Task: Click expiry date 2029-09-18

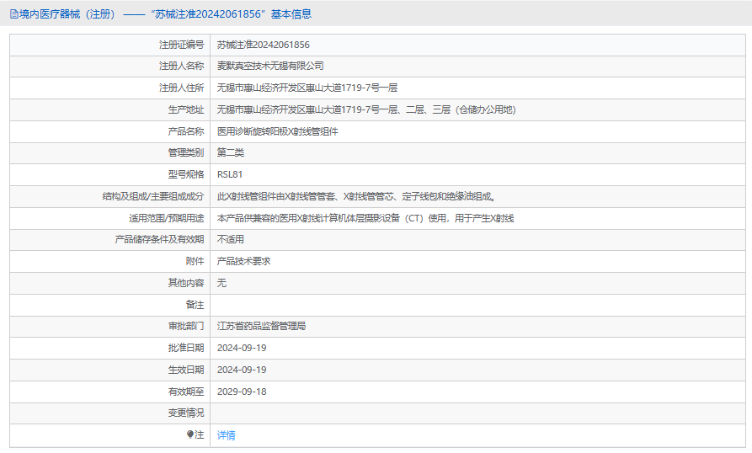Action: pos(241,392)
